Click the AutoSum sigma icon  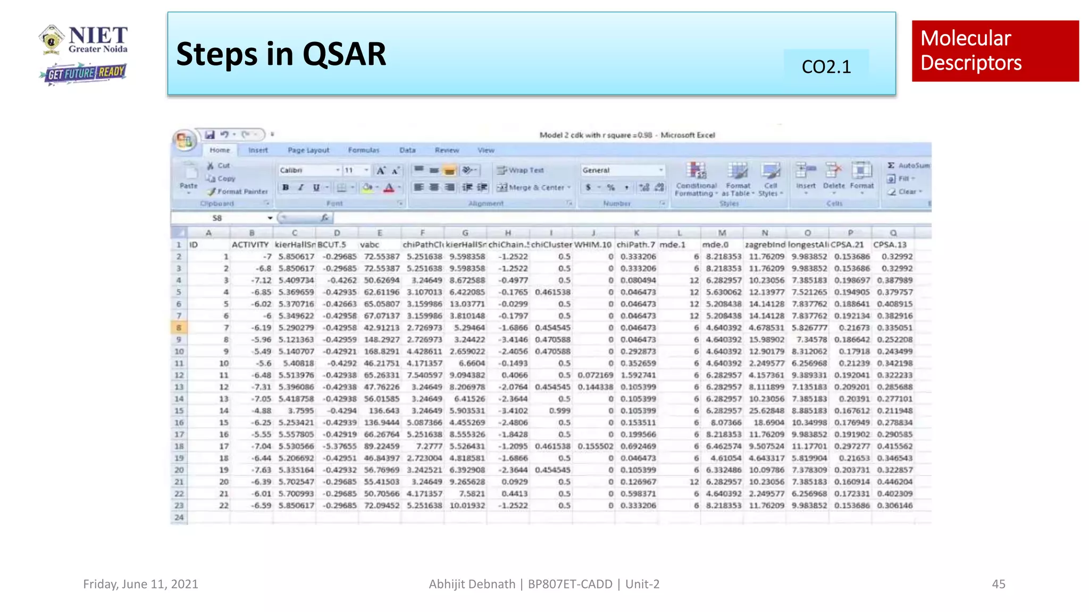[891, 166]
